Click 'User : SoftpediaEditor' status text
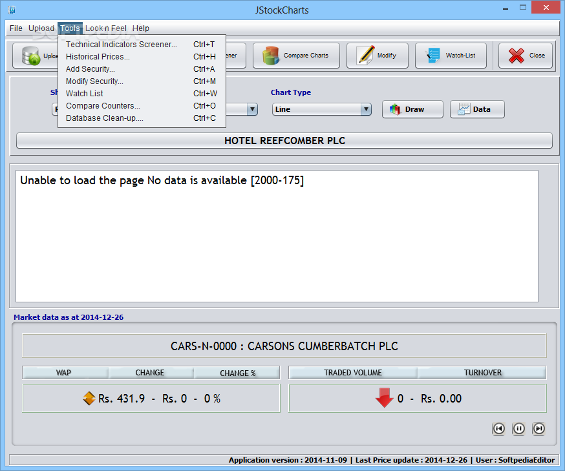 515,460
